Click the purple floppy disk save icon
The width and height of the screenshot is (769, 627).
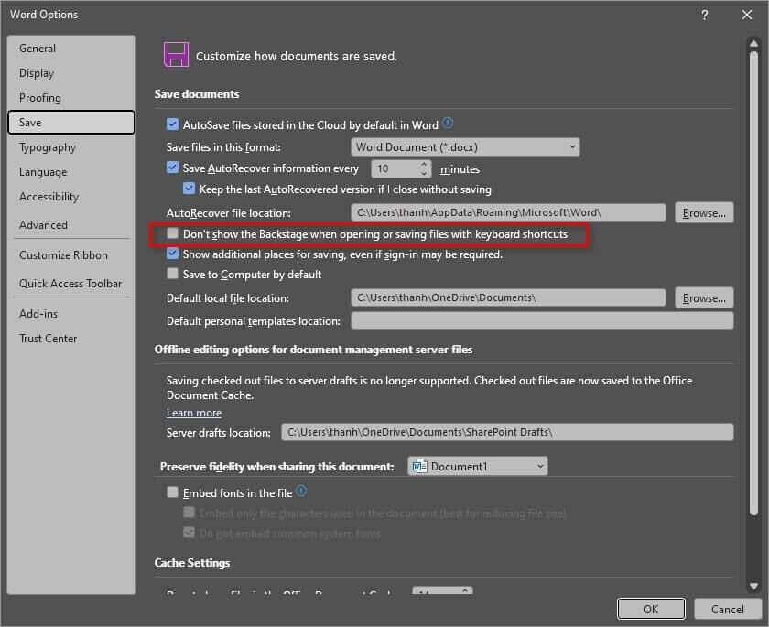tap(176, 54)
